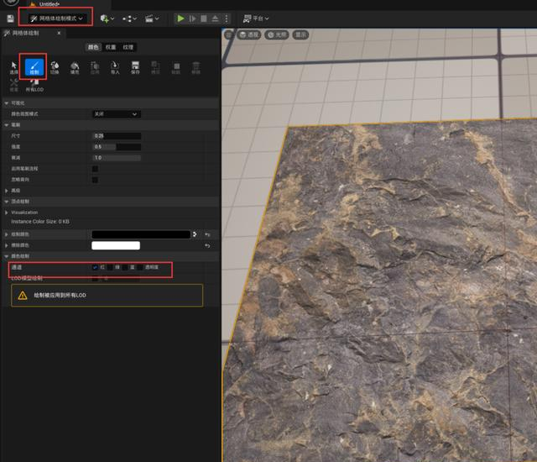This screenshot has height=462, width=537.
Task: Open the add content dropdown
Action: (107, 18)
